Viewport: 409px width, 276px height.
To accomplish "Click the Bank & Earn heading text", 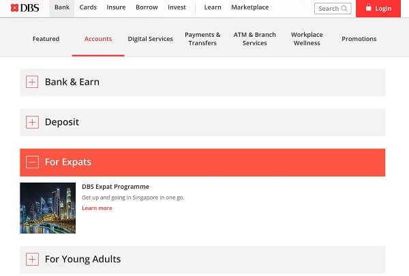I will (72, 82).
